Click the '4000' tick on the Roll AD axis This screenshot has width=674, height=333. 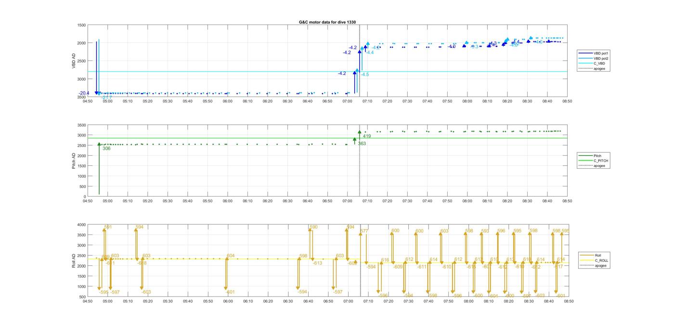coord(82,225)
